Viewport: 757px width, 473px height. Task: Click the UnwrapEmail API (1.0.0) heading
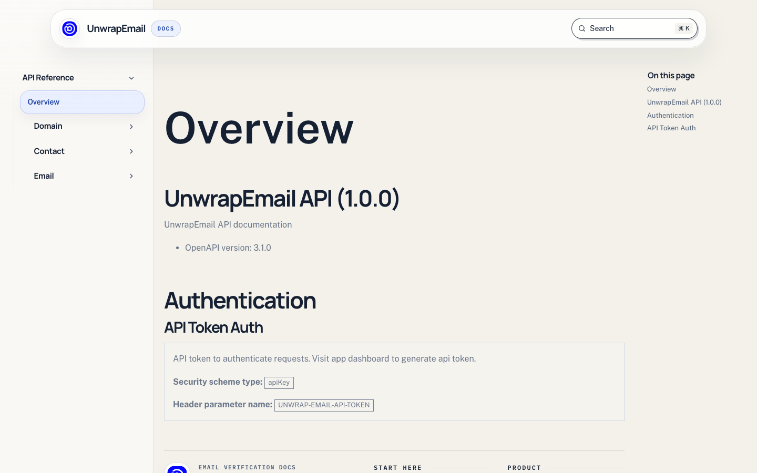point(282,199)
